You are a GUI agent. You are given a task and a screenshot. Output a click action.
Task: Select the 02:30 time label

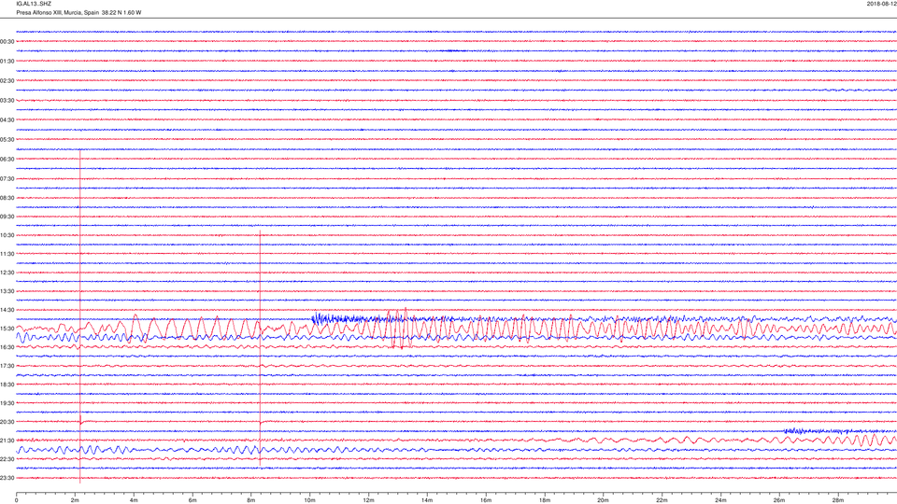[7, 81]
